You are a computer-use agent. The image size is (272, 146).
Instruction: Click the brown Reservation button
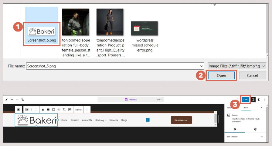pyautogui.click(x=181, y=120)
